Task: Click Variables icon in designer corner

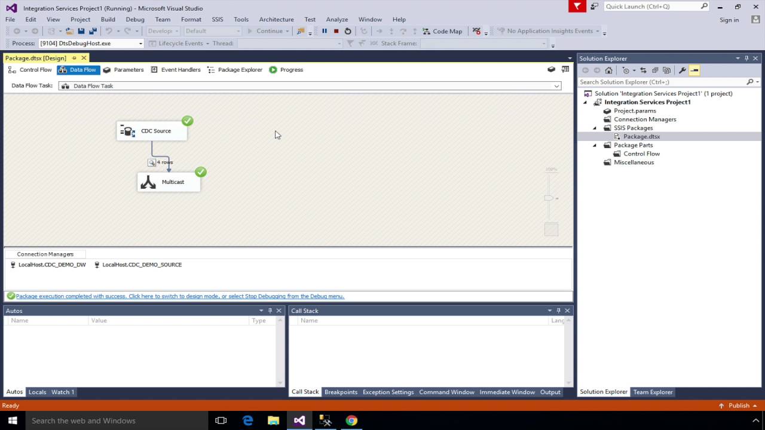Action: point(565,70)
